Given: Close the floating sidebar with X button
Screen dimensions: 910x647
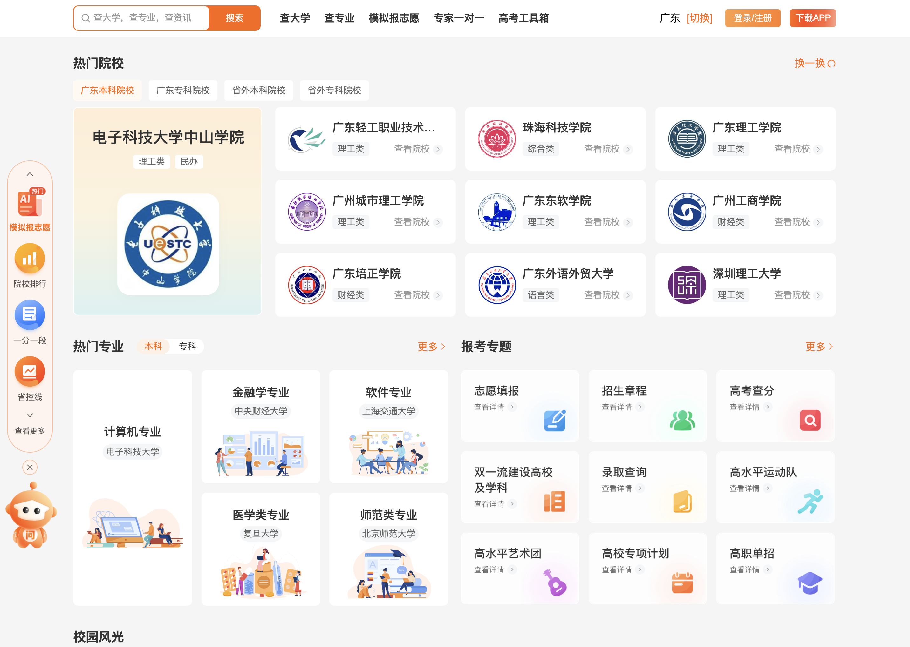Looking at the screenshot, I should click(30, 467).
